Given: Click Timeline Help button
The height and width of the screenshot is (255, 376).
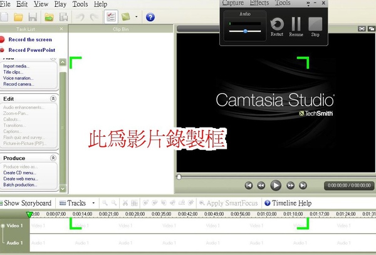Looking at the screenshot, I should tap(288, 203).
